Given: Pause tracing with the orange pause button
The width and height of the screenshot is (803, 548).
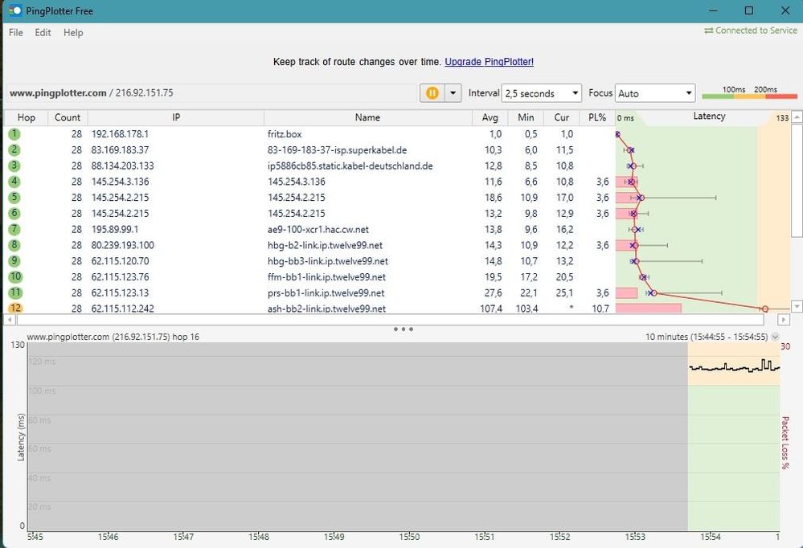Looking at the screenshot, I should point(432,92).
